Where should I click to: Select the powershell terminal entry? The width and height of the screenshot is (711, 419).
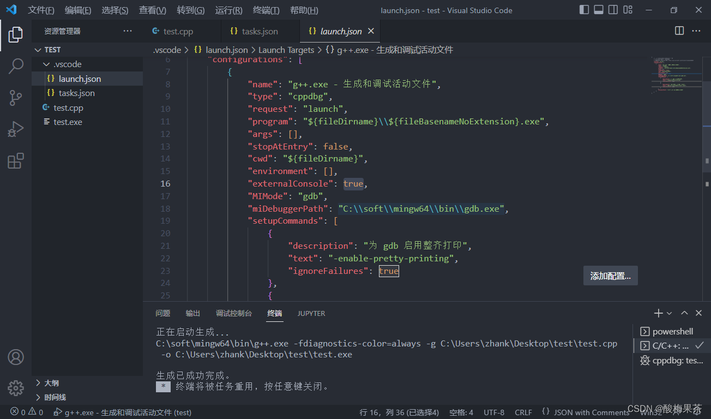point(672,331)
